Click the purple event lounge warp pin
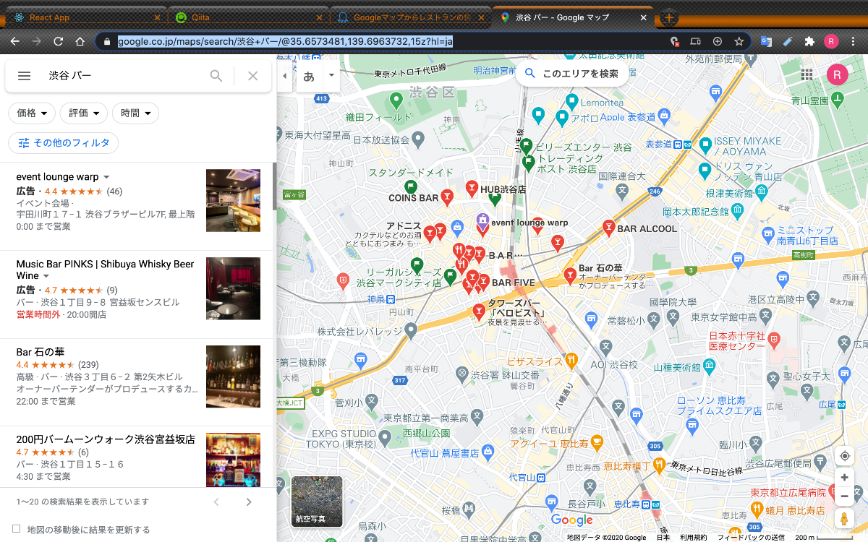 tap(482, 222)
